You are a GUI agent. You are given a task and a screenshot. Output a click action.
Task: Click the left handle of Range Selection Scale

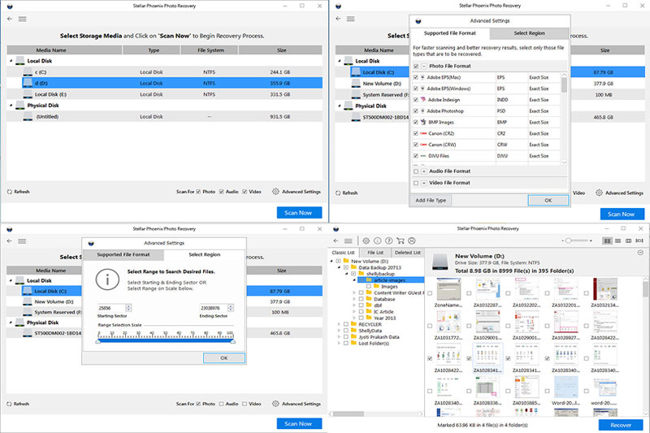98,341
